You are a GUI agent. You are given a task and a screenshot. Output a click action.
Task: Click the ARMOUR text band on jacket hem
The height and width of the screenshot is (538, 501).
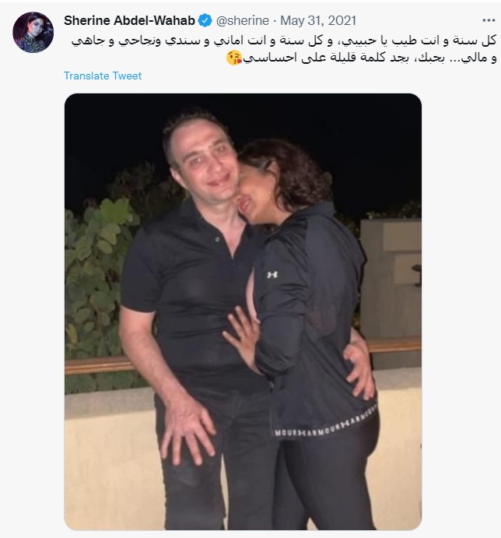pos(326,425)
